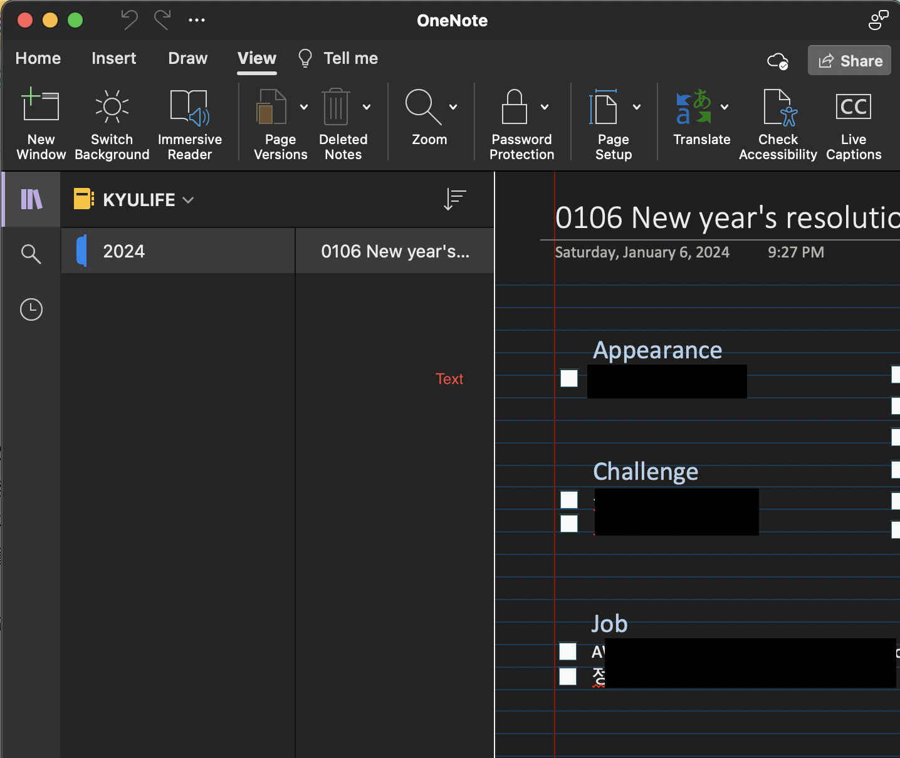Image resolution: width=900 pixels, height=758 pixels.
Task: Expand the Page Setup dropdown arrow
Action: tap(637, 107)
